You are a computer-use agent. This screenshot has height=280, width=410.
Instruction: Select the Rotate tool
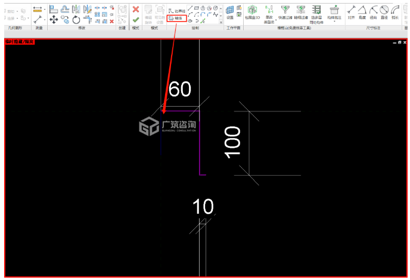76,20
